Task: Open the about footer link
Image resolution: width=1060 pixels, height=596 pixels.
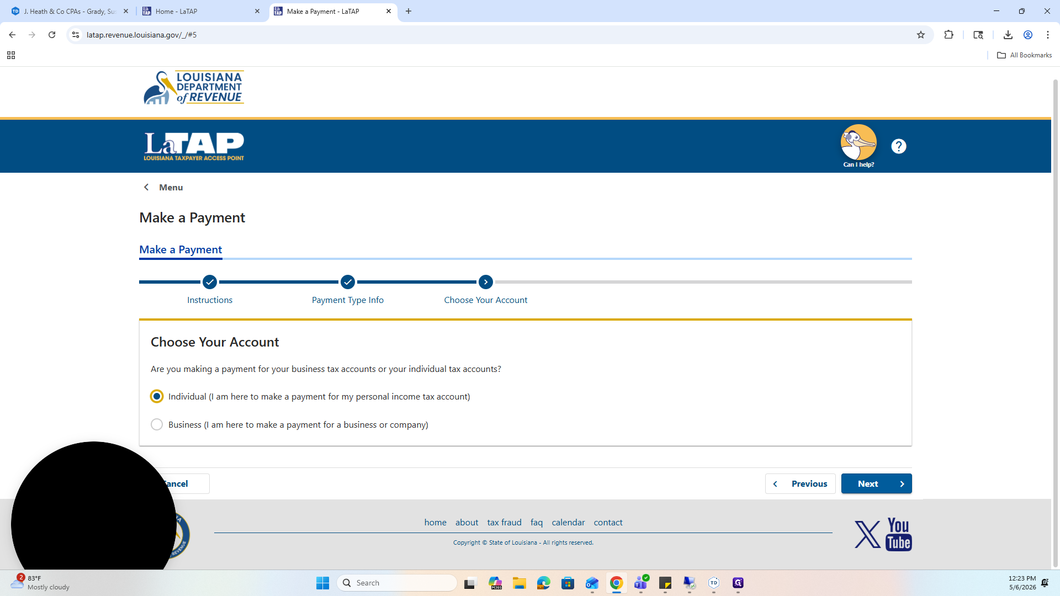Action: 467,522
